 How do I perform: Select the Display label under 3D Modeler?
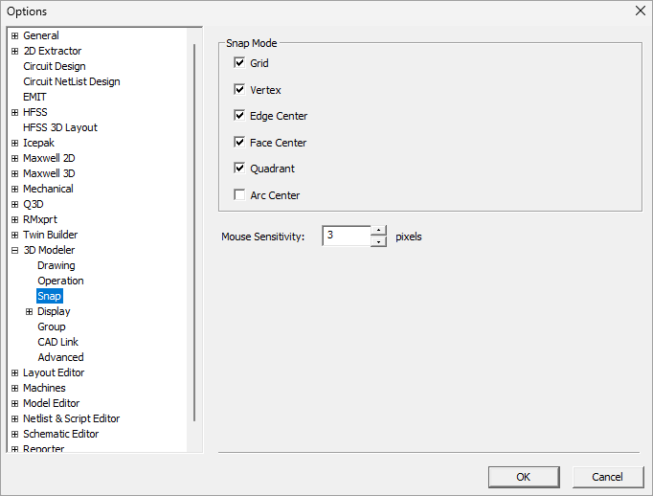click(54, 311)
